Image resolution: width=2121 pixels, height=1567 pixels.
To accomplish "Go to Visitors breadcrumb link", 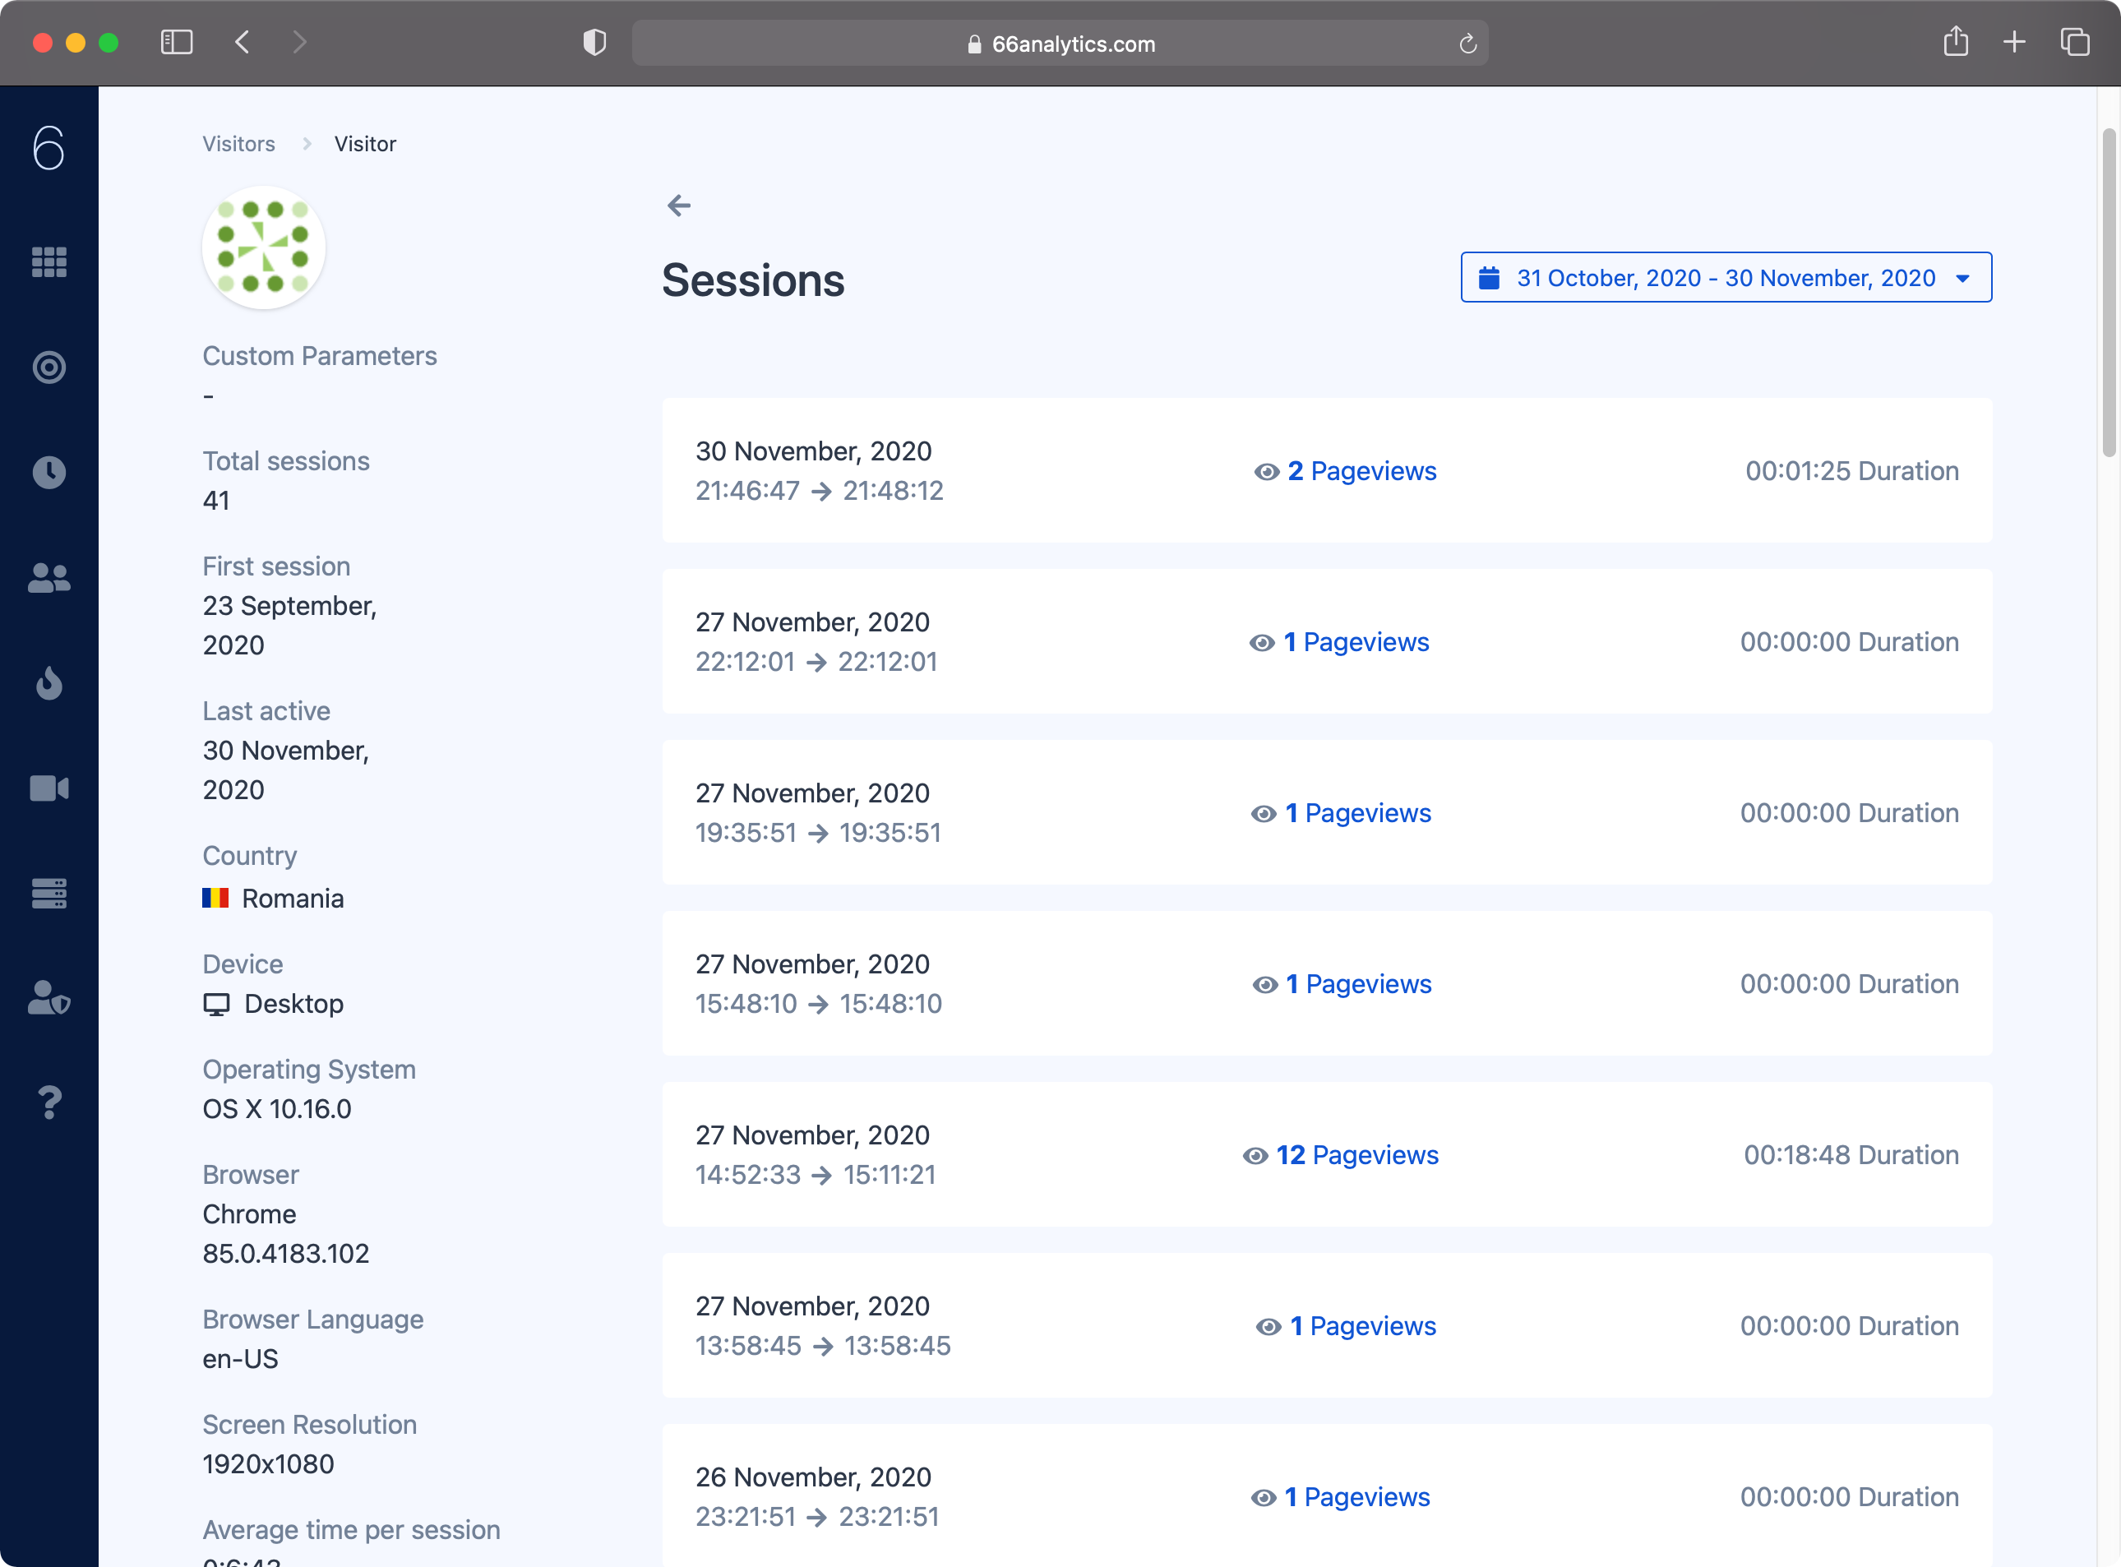I will coord(238,143).
